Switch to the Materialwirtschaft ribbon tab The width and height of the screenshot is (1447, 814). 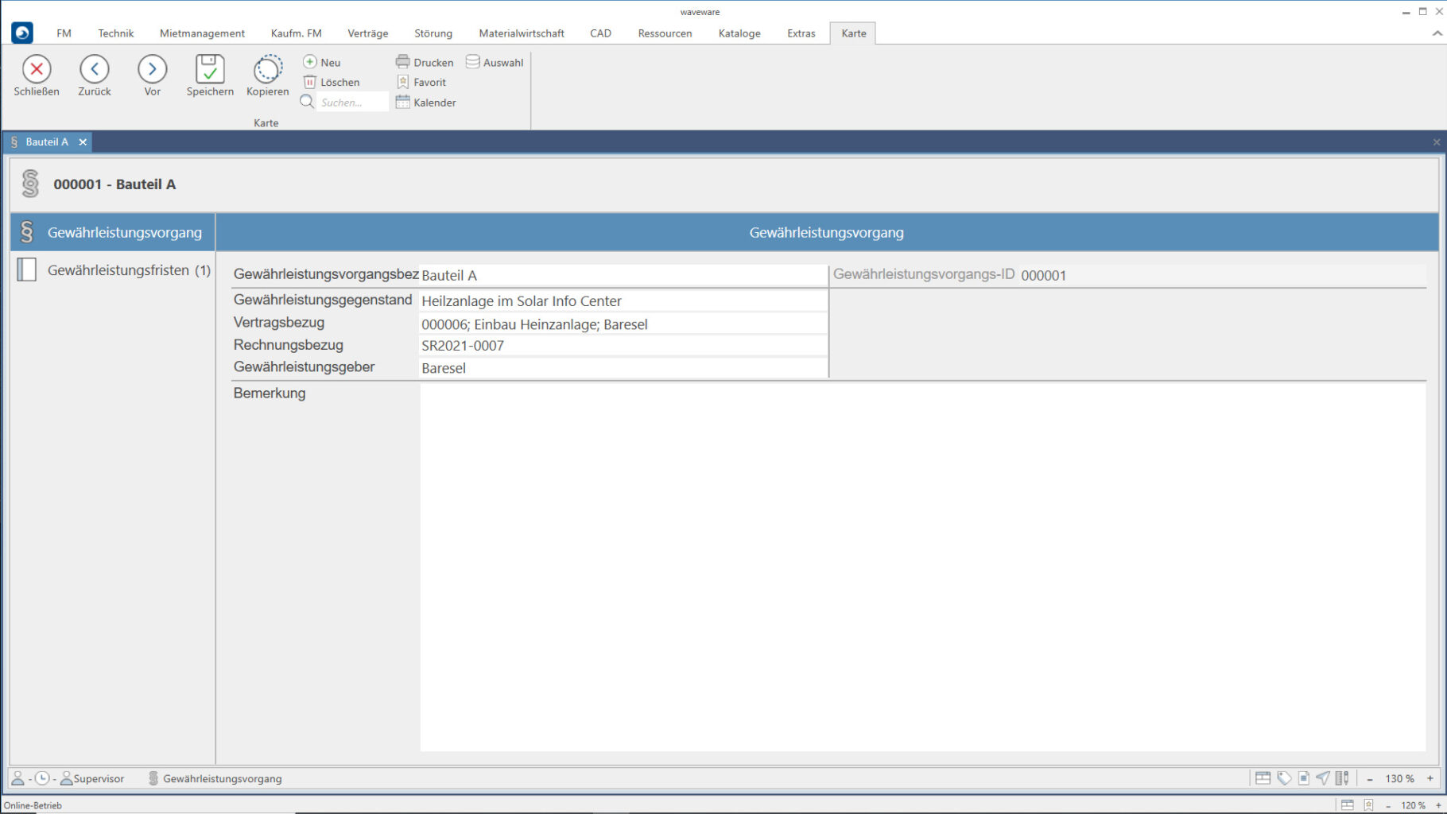click(521, 33)
